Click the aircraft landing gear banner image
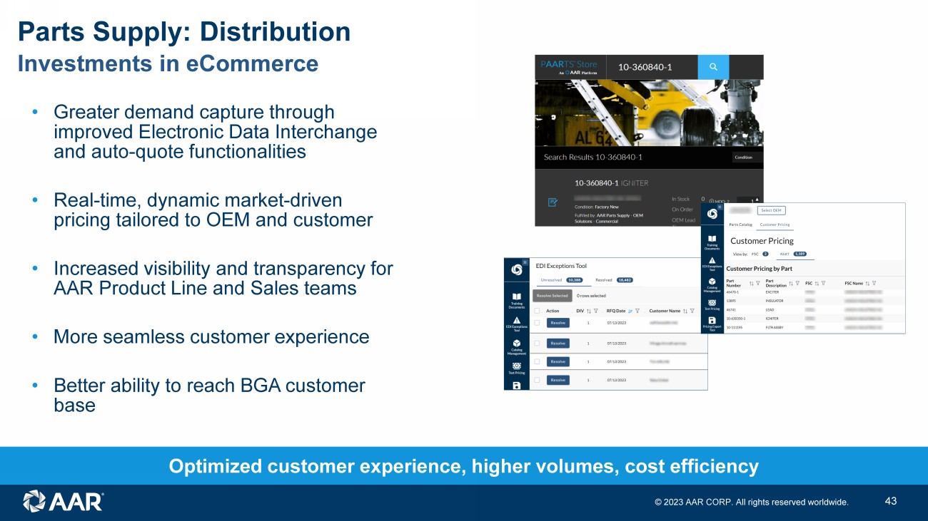 tap(649, 113)
